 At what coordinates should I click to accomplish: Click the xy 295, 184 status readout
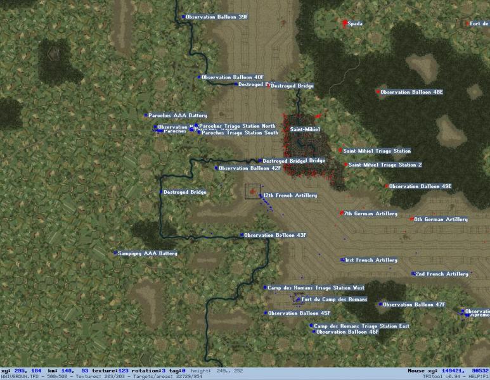click(21, 370)
